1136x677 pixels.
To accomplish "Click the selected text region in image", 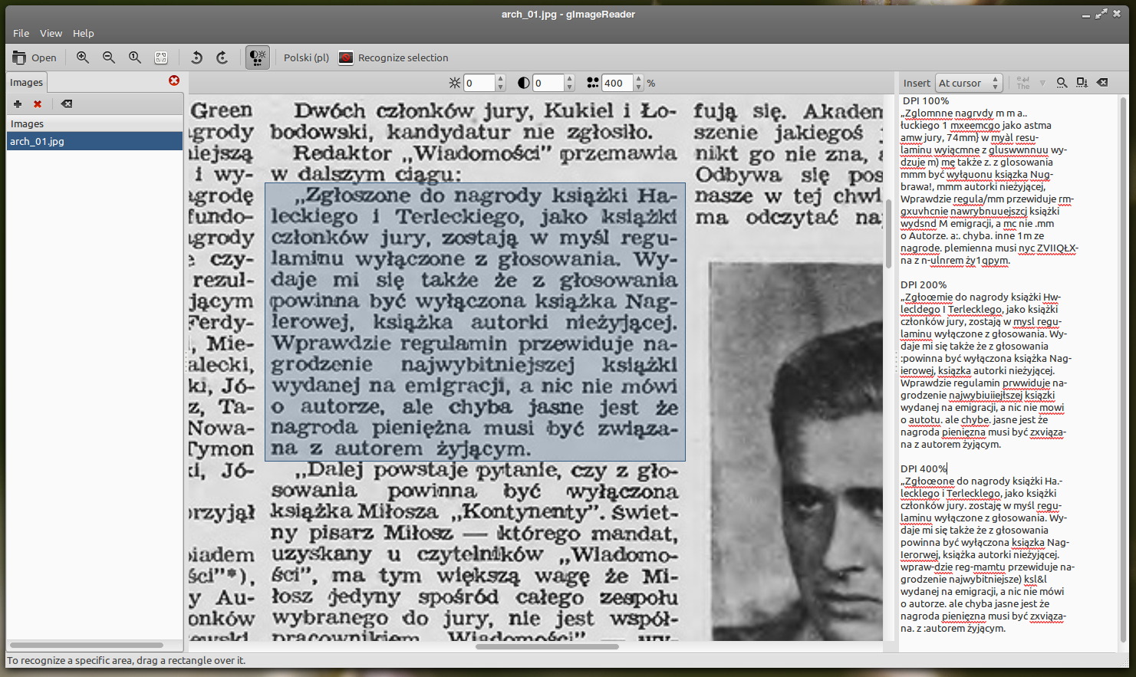I will click(x=475, y=322).
